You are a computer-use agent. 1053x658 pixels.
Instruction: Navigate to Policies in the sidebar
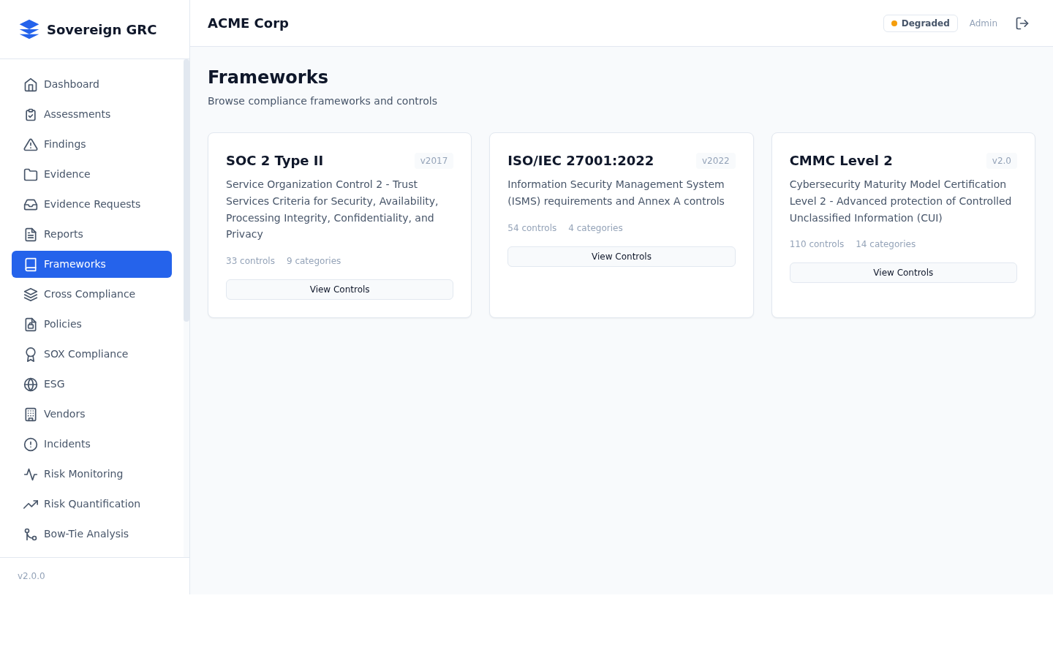(x=63, y=324)
